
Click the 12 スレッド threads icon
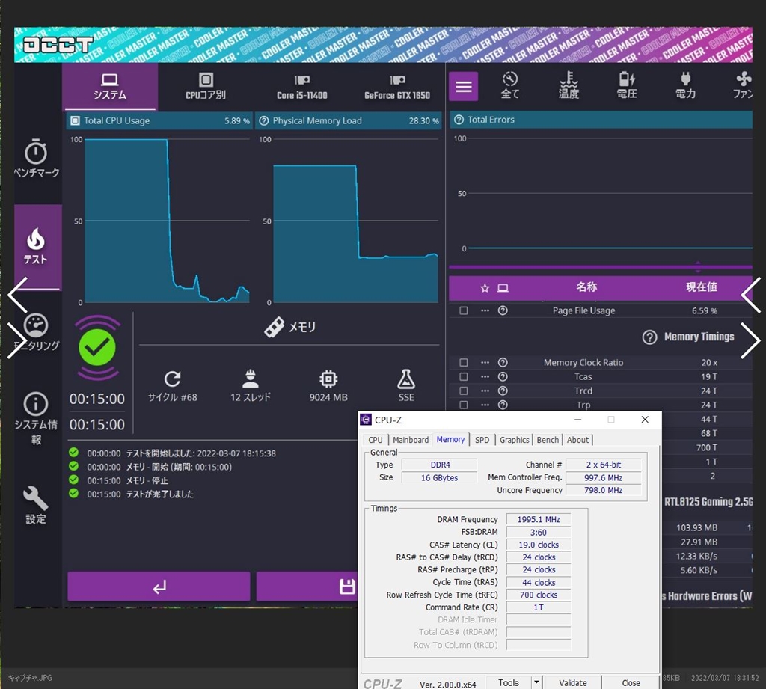(250, 379)
